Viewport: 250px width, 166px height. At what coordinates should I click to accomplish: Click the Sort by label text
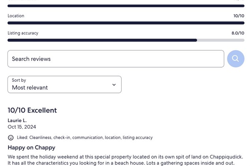click(x=19, y=80)
